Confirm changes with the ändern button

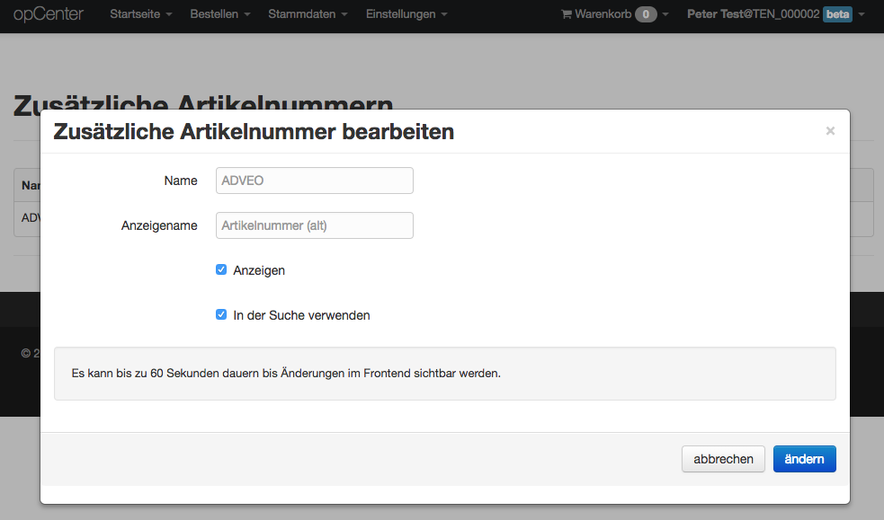coord(804,458)
